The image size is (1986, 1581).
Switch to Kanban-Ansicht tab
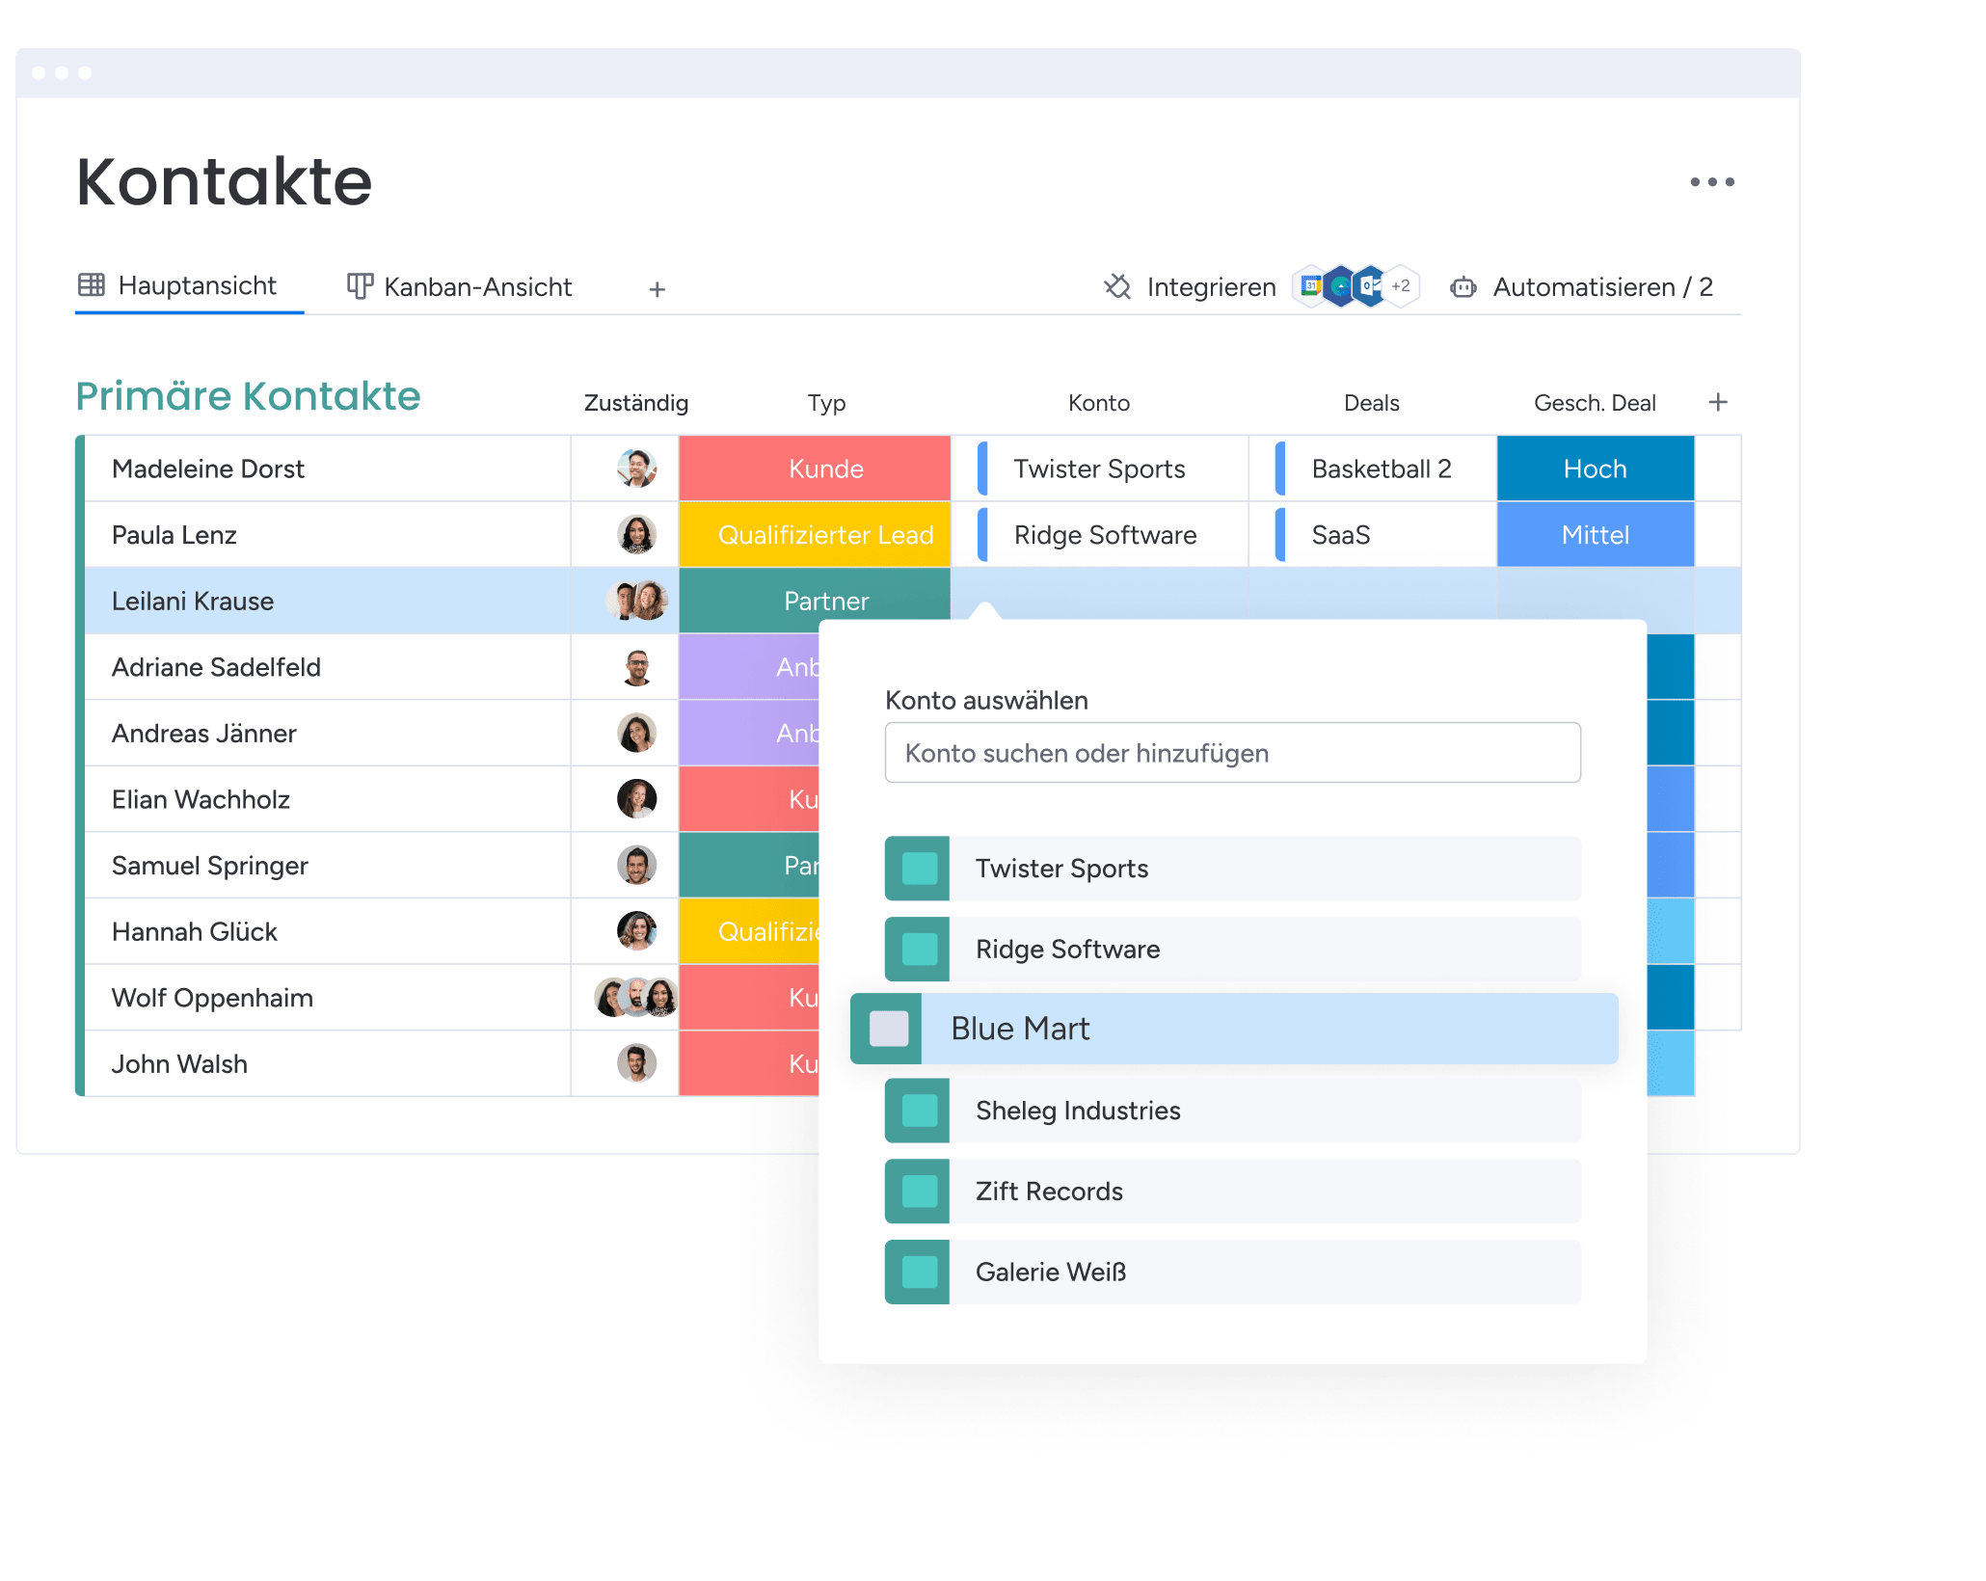coord(457,287)
